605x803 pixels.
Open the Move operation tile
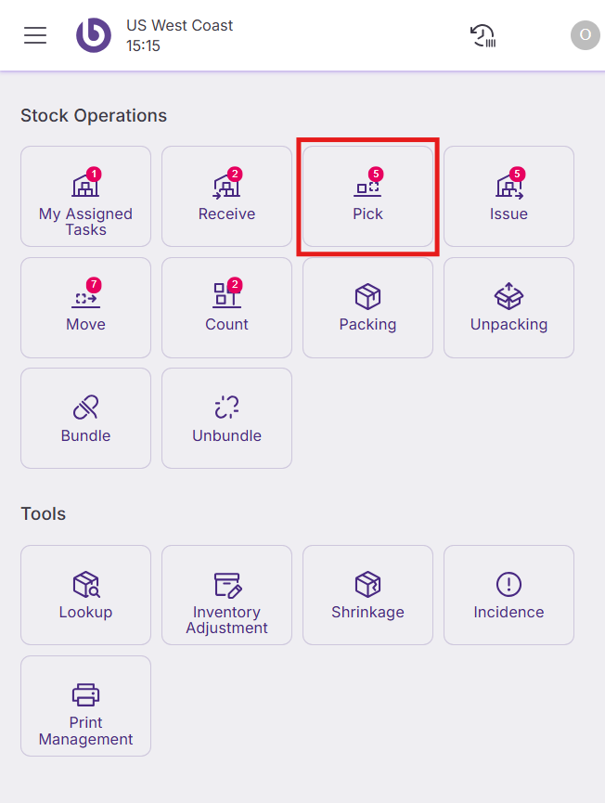point(85,307)
